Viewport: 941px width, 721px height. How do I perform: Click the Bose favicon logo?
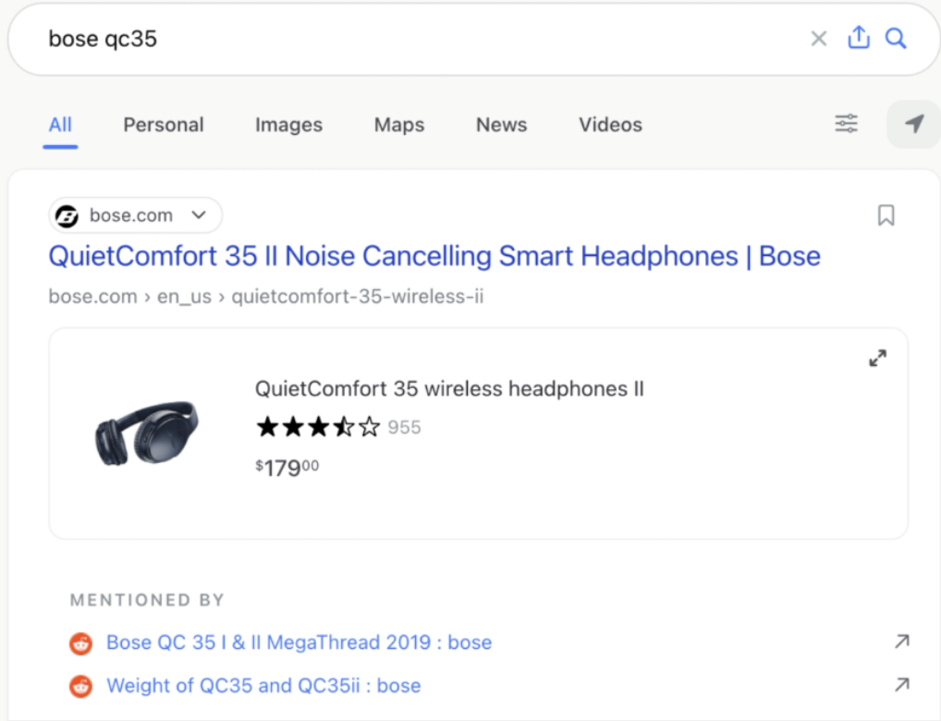[x=67, y=216]
